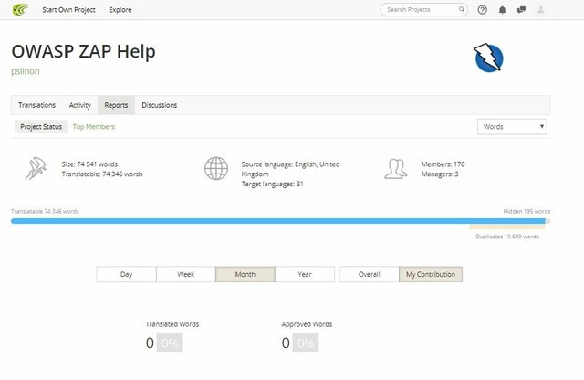Click the search magnifier icon
The height and width of the screenshot is (380, 584).
click(462, 9)
